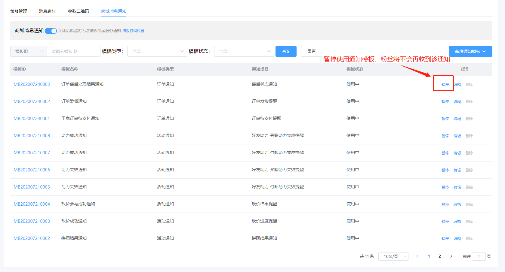Open the 消息素材 tab
Viewport: 505px width, 272px height.
click(48, 11)
